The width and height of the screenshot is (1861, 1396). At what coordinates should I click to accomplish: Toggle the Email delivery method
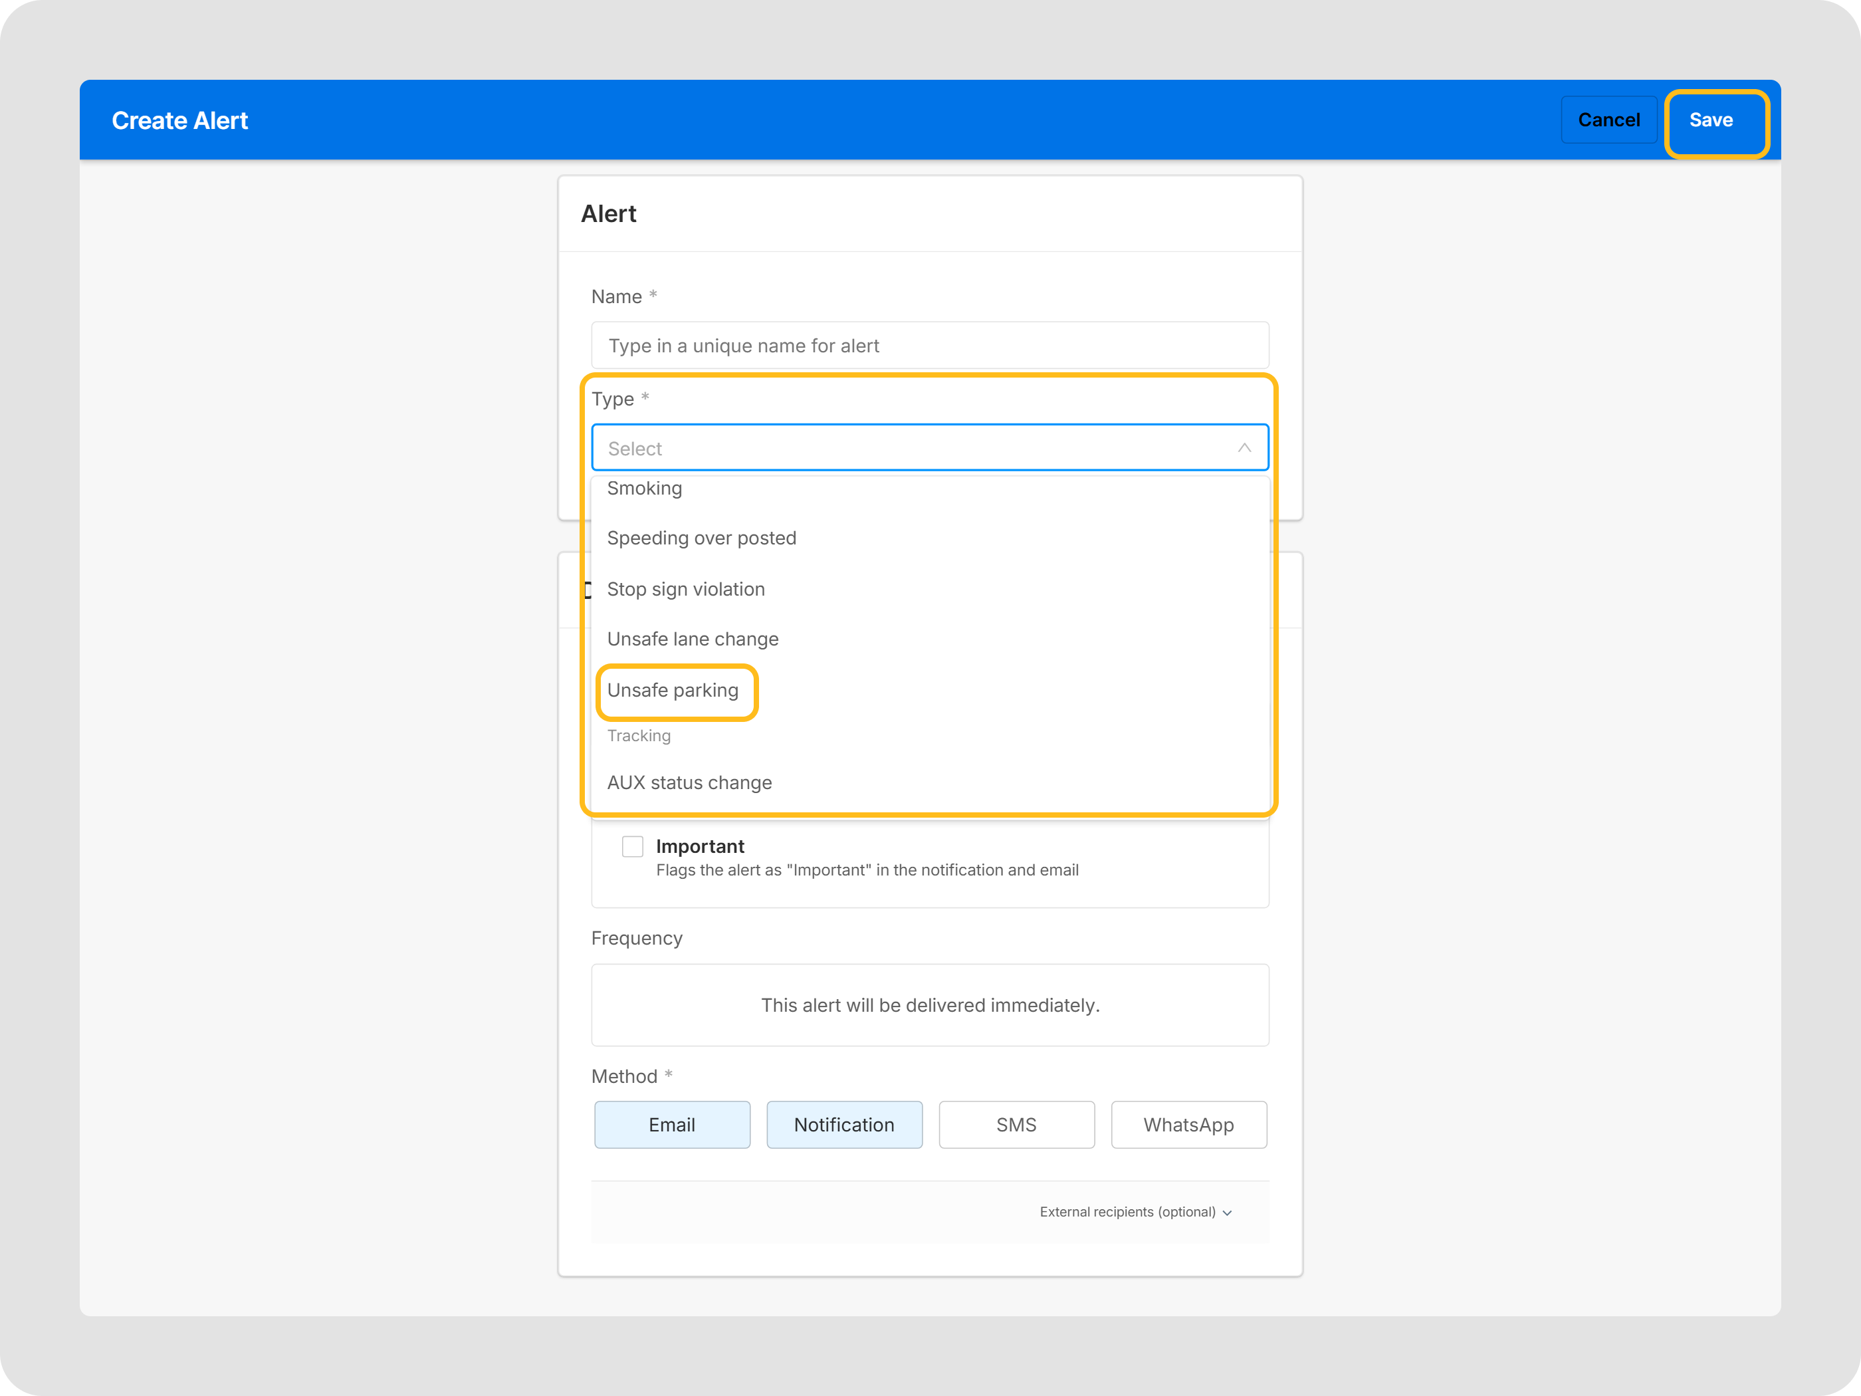point(671,1124)
